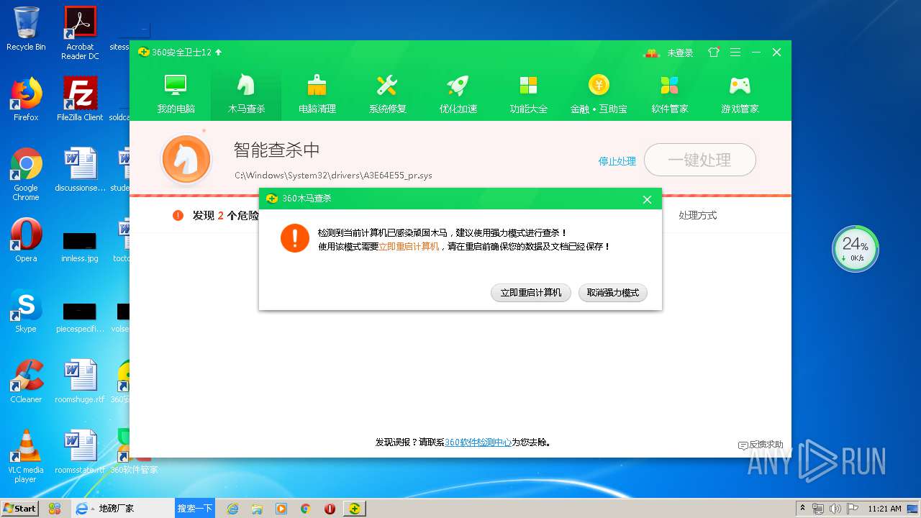This screenshot has width=921, height=518.
Task: Click 停止处理 to stop processing
Action: click(617, 161)
